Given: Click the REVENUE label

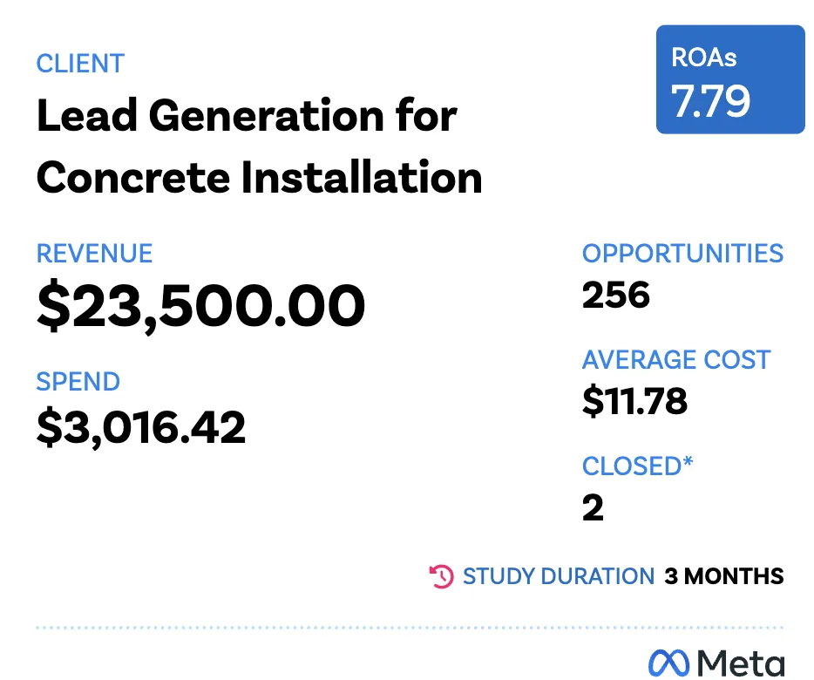Looking at the screenshot, I should (x=94, y=254).
